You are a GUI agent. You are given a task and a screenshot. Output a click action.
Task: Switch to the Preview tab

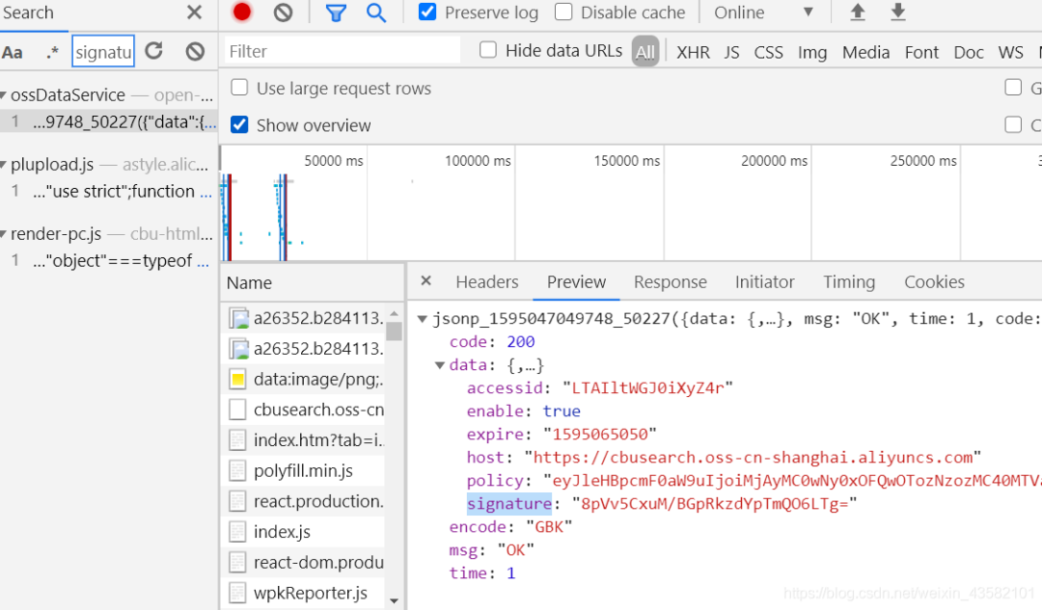576,282
